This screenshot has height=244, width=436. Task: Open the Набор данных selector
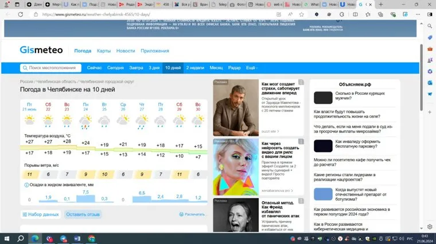[x=40, y=214]
